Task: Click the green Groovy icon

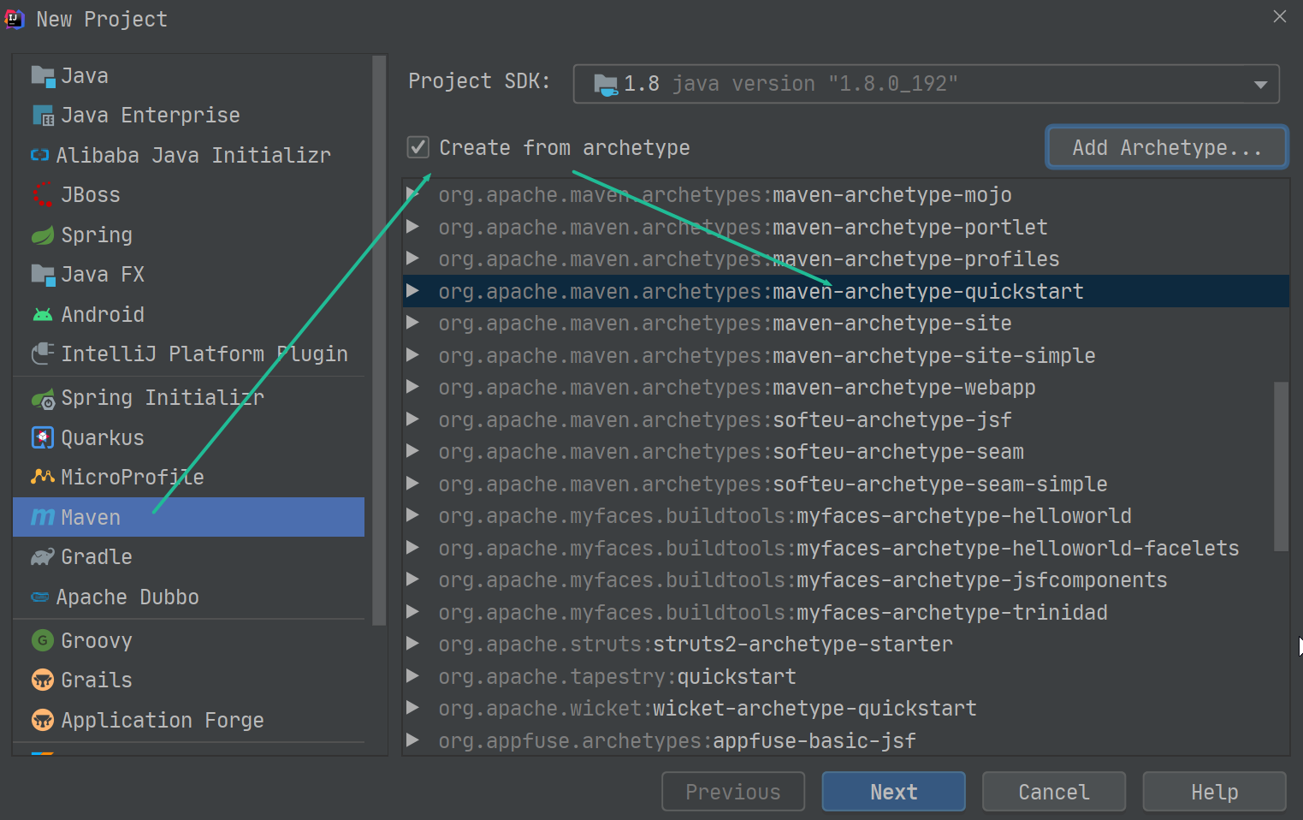Action: [x=43, y=640]
